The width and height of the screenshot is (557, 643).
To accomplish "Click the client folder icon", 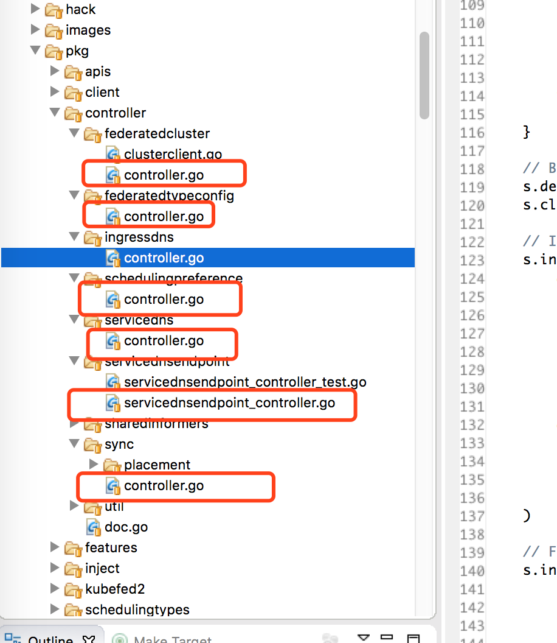I will [x=74, y=93].
